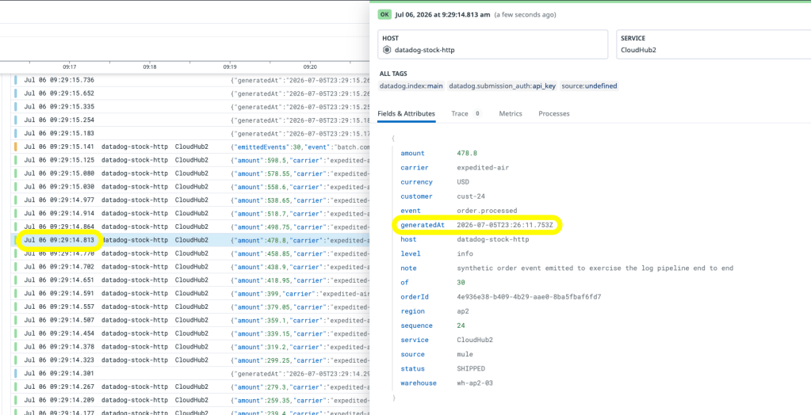Click the blue status bar of the 09:29:15.736 log row
Screen dimensions: 811x415
(x=16, y=80)
